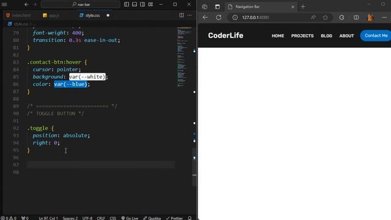Open the notifications bell in the status bar

[x=189, y=218]
